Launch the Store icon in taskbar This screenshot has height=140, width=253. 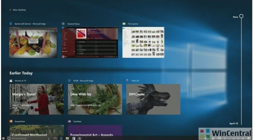click(73, 138)
